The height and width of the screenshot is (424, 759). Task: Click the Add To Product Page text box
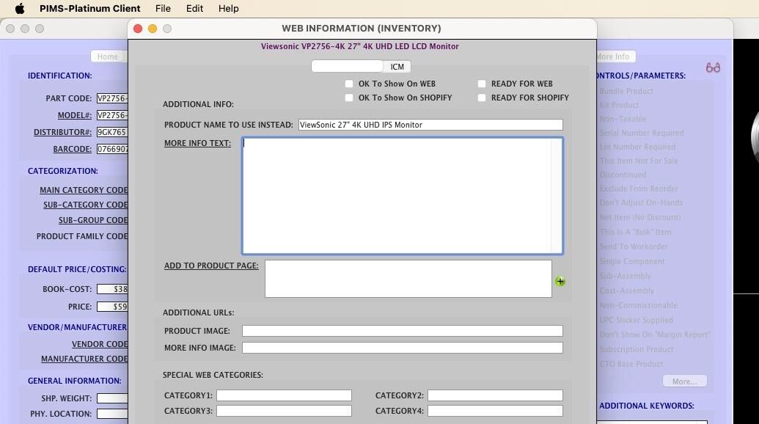pos(408,279)
